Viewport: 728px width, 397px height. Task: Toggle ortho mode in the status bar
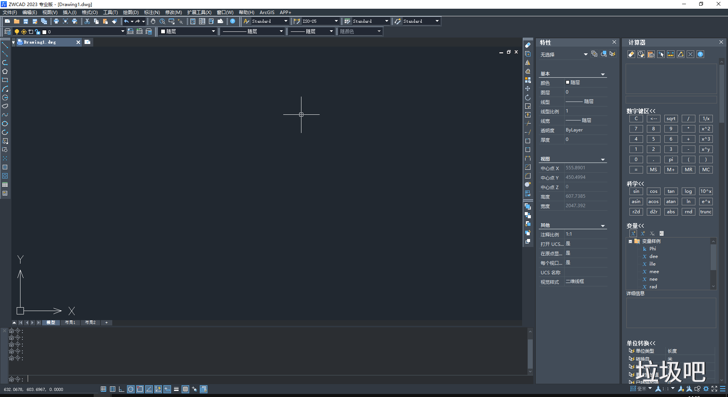[121, 389]
